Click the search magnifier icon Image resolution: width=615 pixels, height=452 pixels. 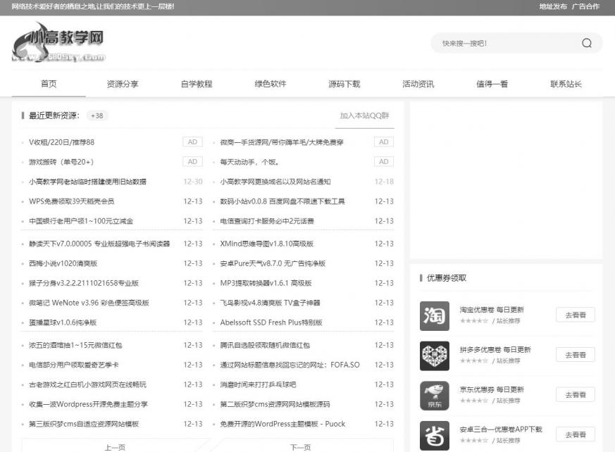point(585,43)
